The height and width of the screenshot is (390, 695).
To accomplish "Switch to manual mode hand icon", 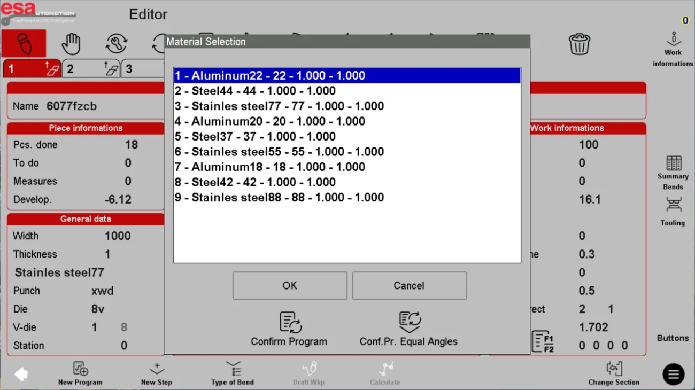I will [71, 43].
